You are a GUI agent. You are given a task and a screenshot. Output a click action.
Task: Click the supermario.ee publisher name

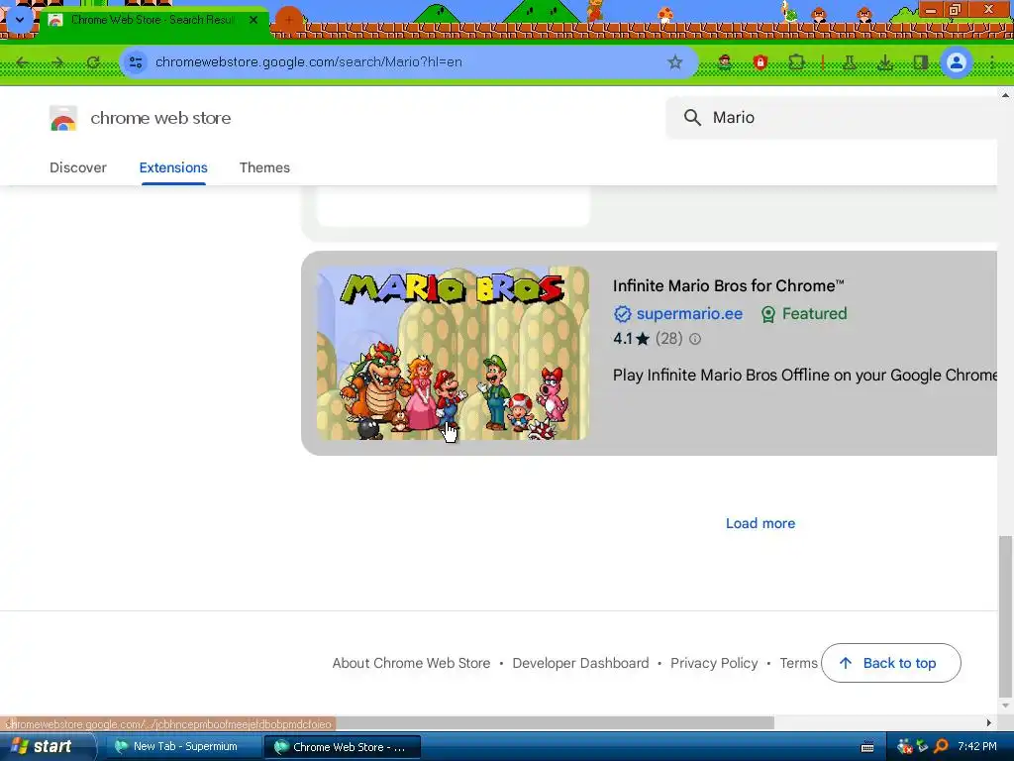[689, 314]
